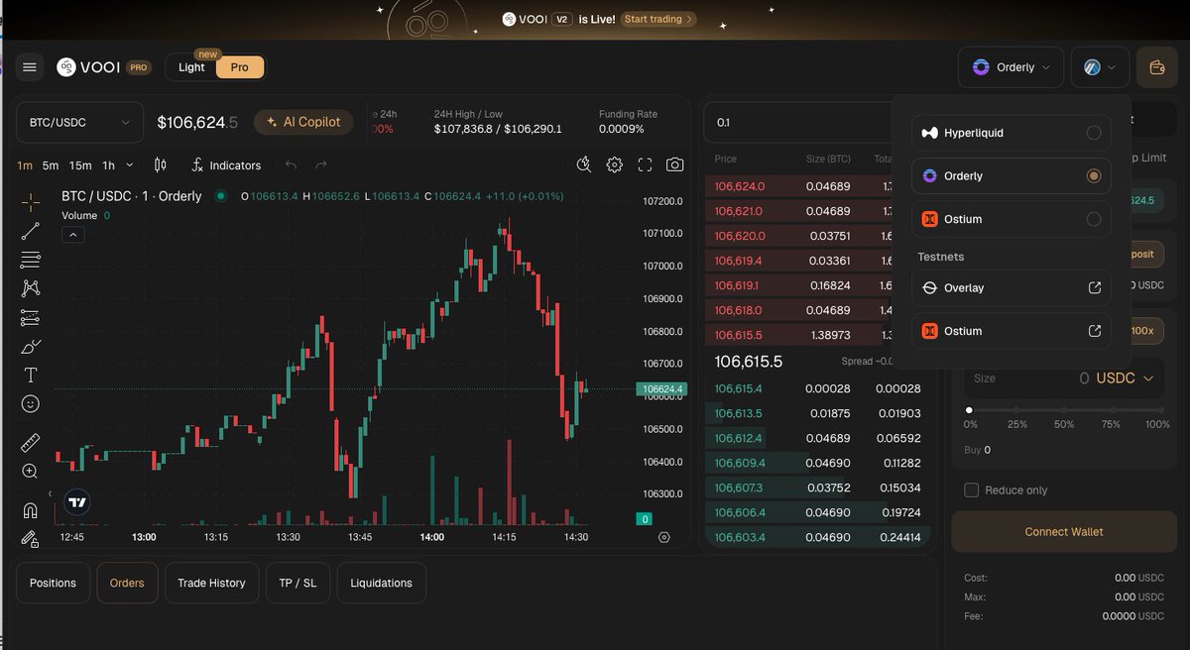Open the Trade History tab

click(211, 583)
